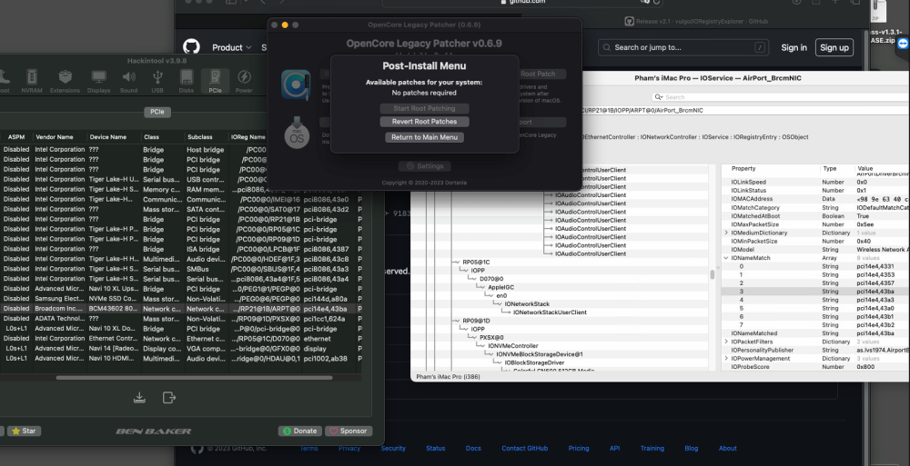Sort by Device Name column header
Image resolution: width=910 pixels, height=466 pixels.
point(108,137)
